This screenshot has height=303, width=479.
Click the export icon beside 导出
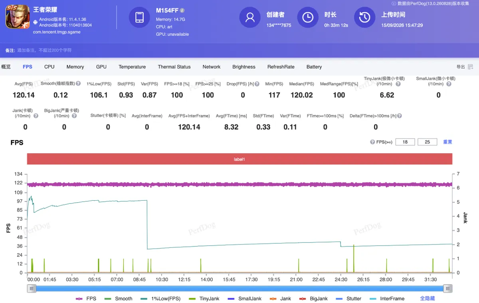[x=471, y=67]
